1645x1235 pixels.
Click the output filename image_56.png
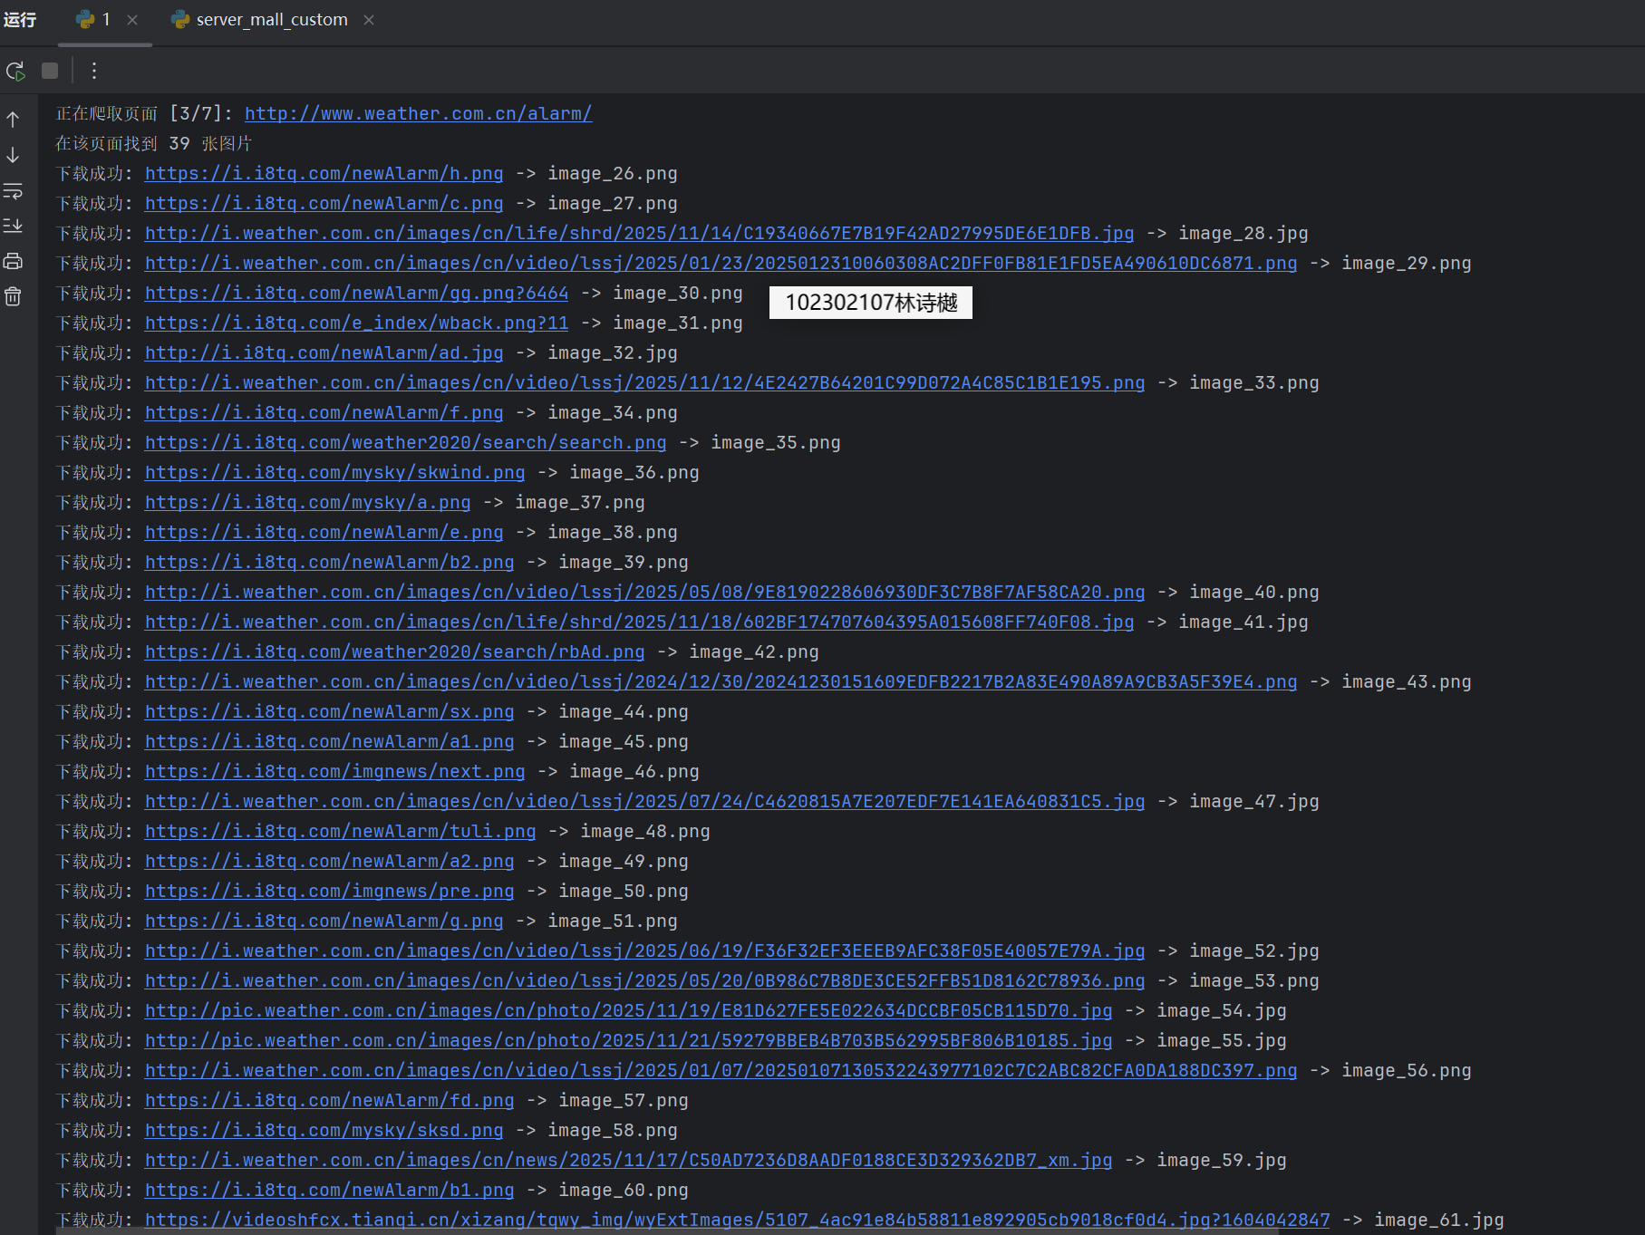pyautogui.click(x=1407, y=1070)
